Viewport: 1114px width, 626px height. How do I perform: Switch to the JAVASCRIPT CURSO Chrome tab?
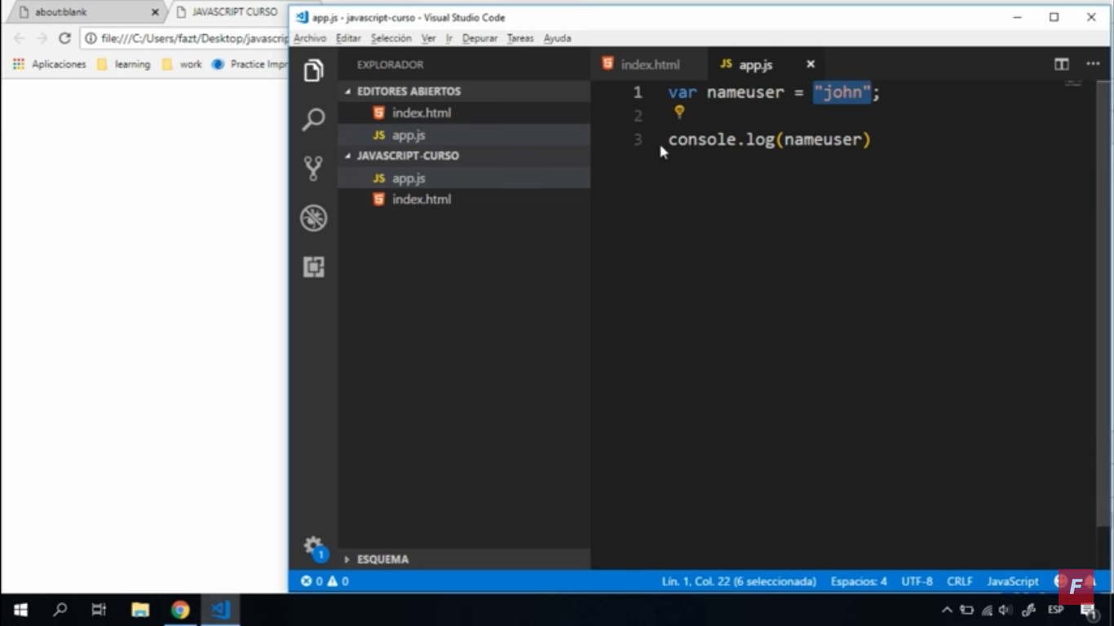230,12
